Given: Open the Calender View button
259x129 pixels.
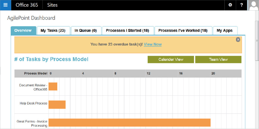Looking at the screenshot, I should click(x=171, y=60).
